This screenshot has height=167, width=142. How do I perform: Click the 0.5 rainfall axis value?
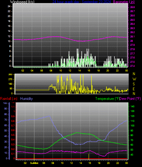coord(13,135)
